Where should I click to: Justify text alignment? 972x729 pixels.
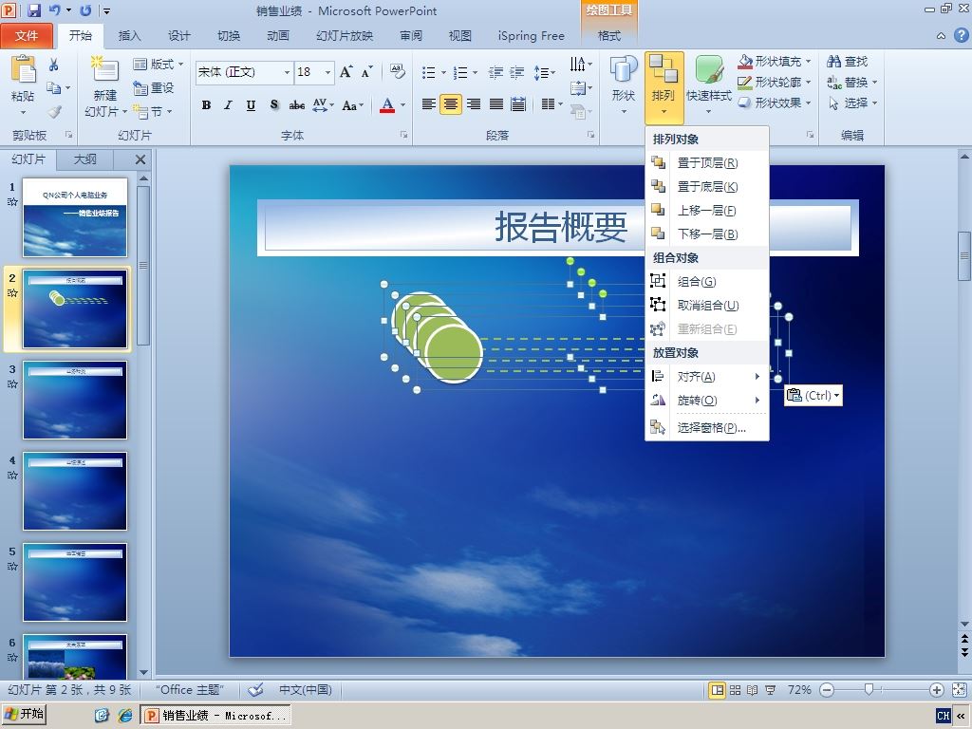[495, 104]
